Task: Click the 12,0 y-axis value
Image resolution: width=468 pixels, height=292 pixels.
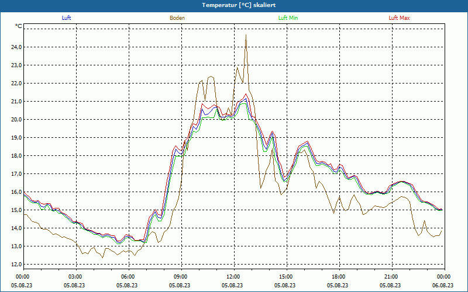Action: (x=17, y=265)
